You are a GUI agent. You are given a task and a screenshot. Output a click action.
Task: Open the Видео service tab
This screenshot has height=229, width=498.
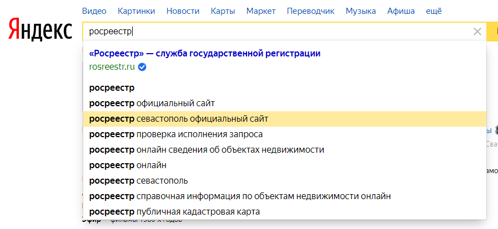(x=94, y=12)
